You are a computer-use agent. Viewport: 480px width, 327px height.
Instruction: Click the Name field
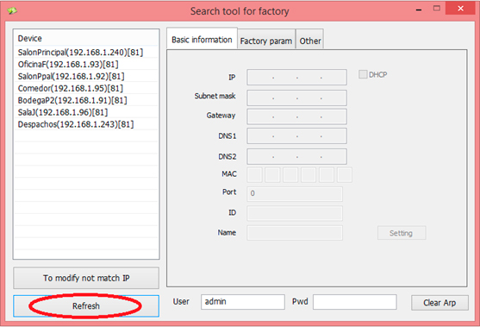pos(295,233)
